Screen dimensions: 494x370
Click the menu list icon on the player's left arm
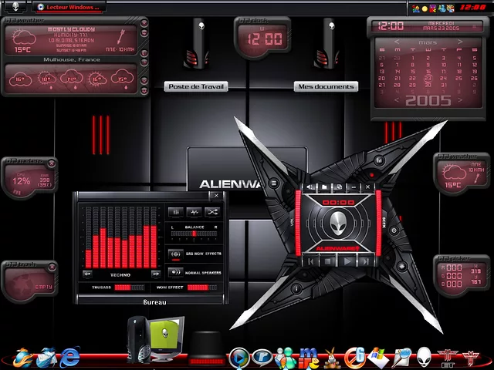[274, 183]
